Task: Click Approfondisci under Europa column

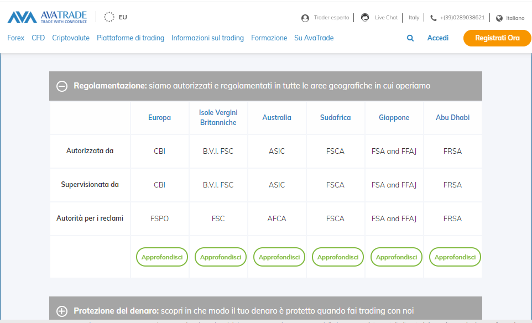Action: 162,257
